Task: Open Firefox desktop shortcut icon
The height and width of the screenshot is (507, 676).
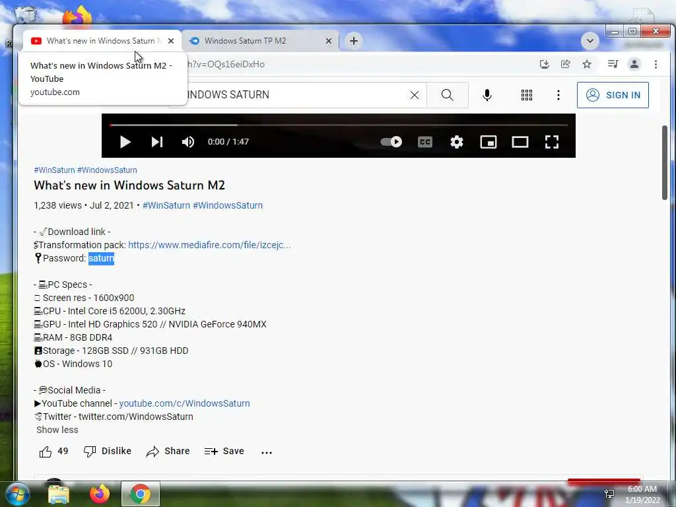Action: [78, 16]
